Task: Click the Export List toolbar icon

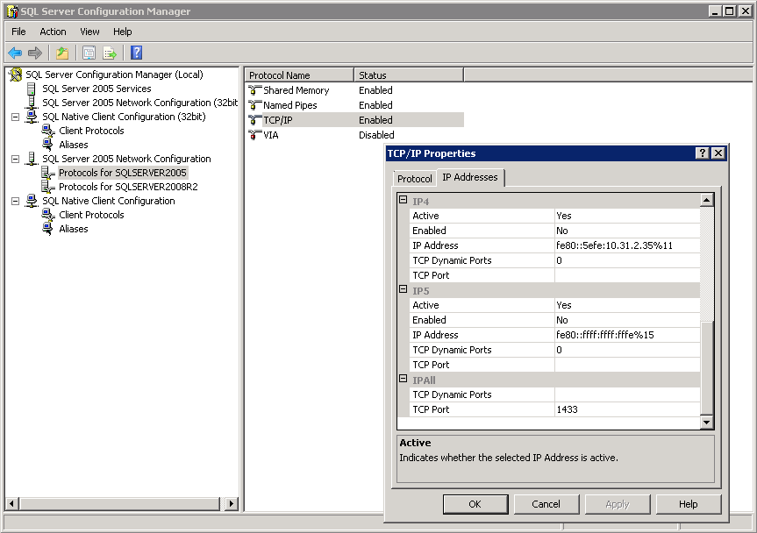Action: point(110,53)
